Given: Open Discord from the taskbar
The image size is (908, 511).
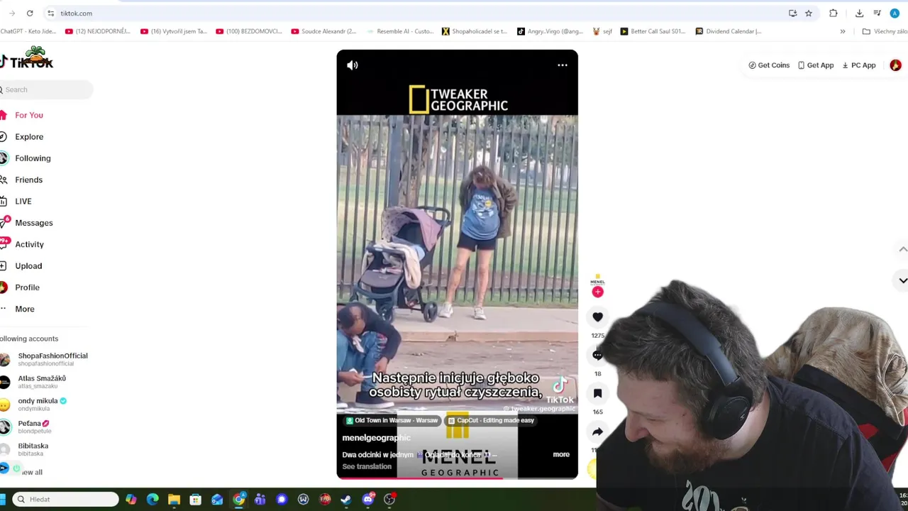Looking at the screenshot, I should 367,500.
